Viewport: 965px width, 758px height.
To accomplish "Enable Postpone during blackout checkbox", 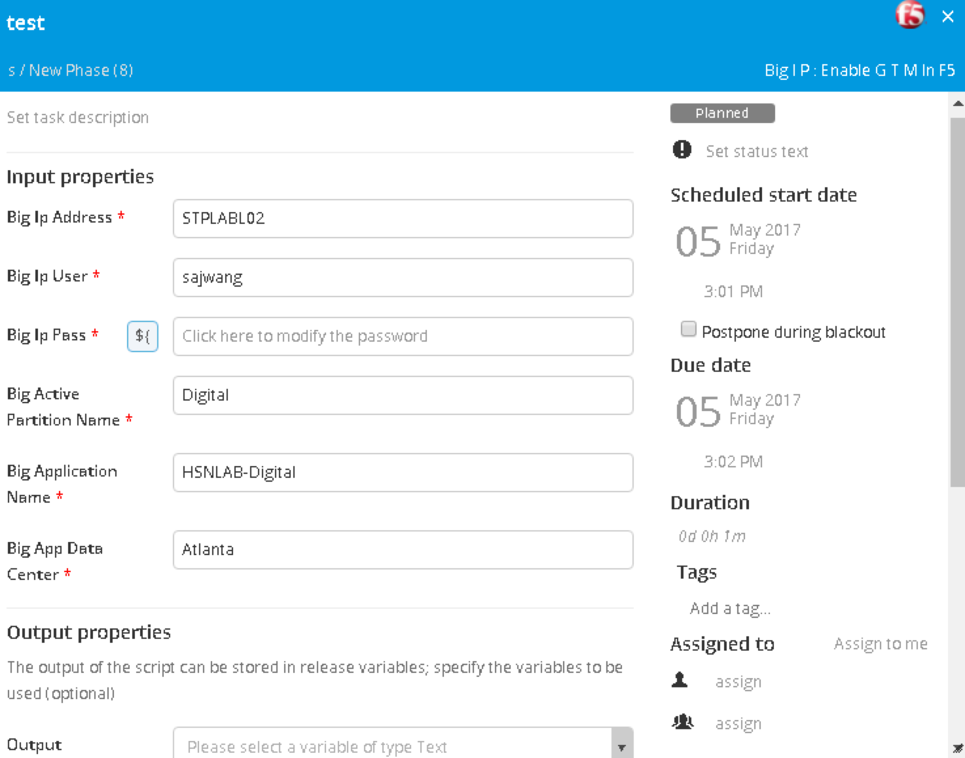I will [688, 329].
